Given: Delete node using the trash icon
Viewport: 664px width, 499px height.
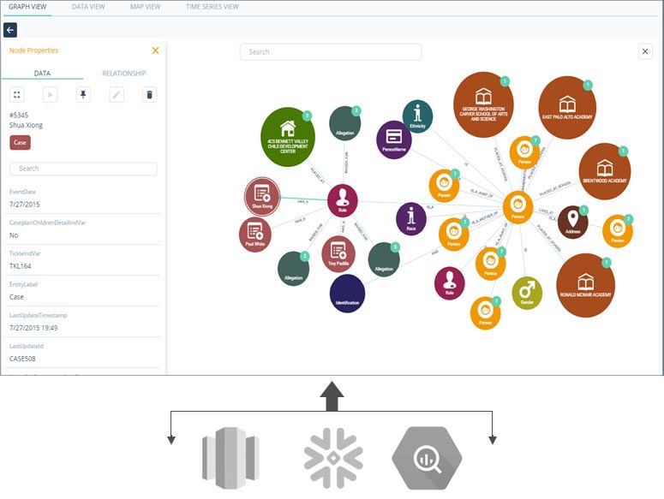Looking at the screenshot, I should coord(149,95).
